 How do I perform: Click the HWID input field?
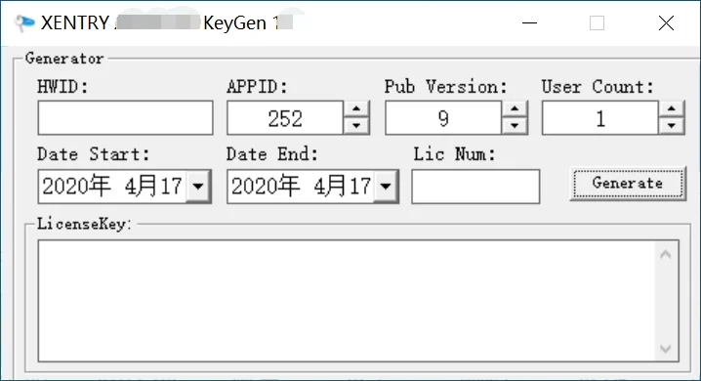125,117
